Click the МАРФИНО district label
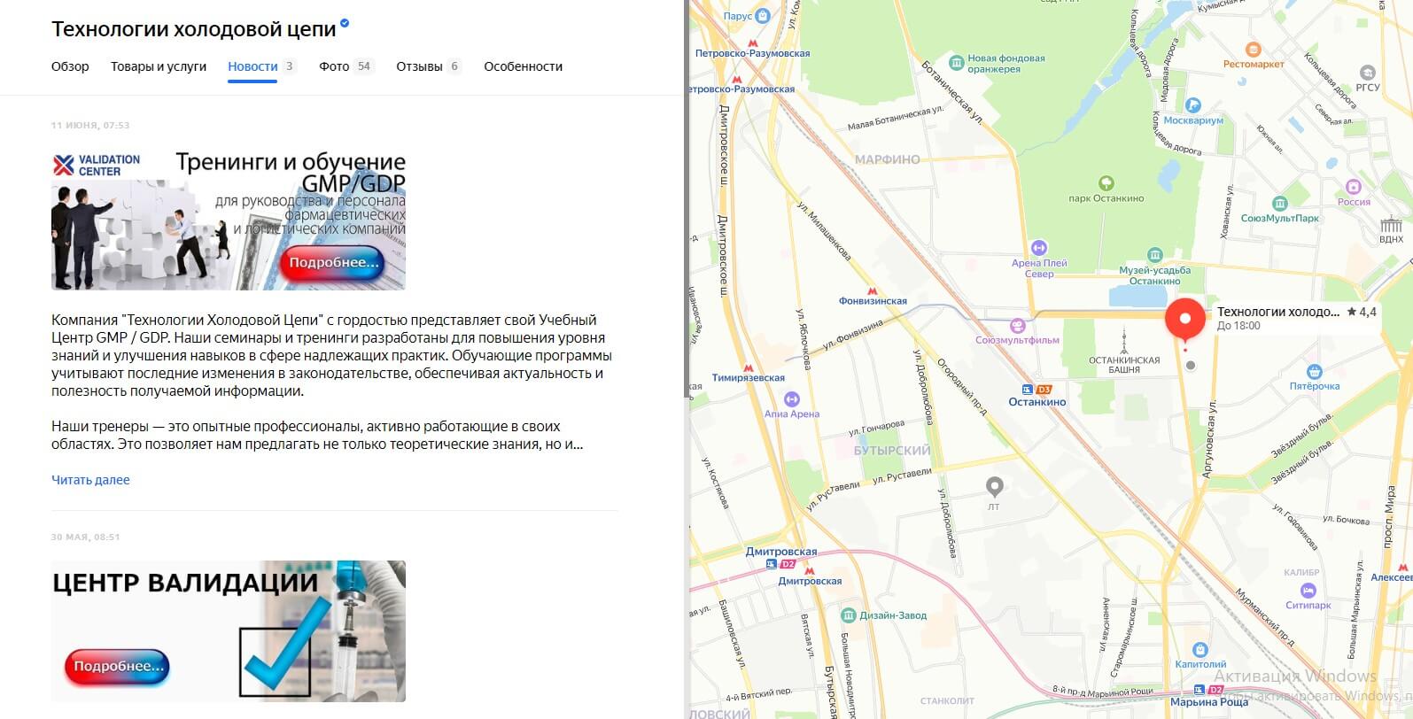The image size is (1413, 719). click(887, 159)
